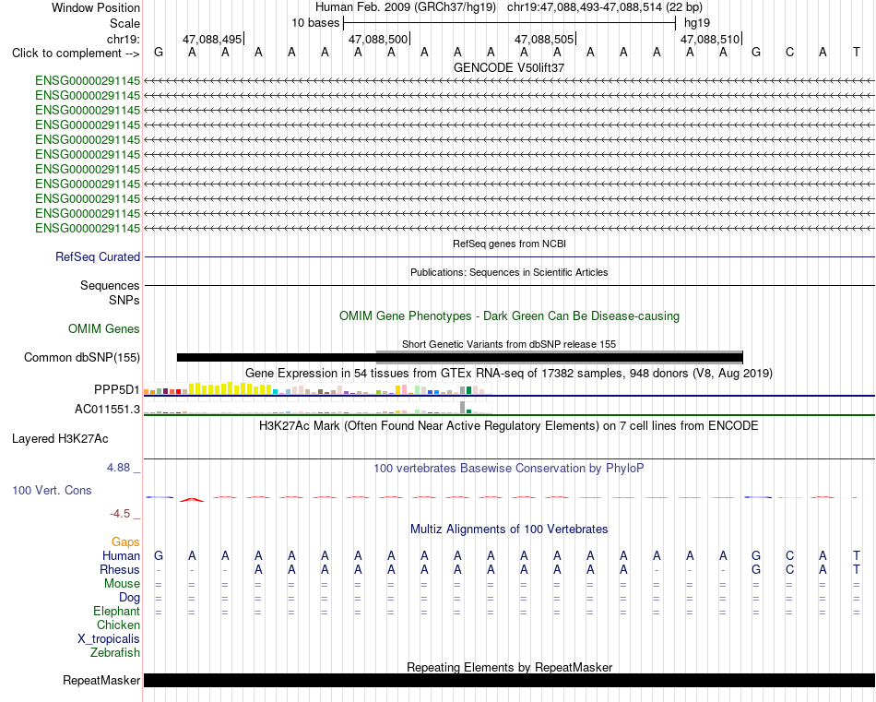Click the Sequences track label
Screen dimensions: 876x702
(110, 286)
